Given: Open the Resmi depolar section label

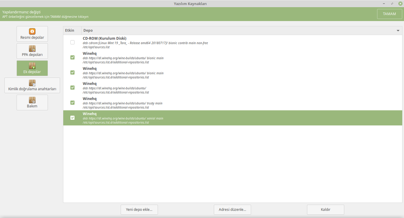Looking at the screenshot, I should click(32, 38).
